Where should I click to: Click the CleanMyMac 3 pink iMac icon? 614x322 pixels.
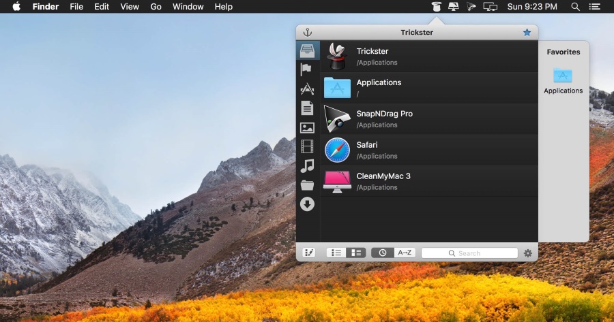tap(337, 181)
